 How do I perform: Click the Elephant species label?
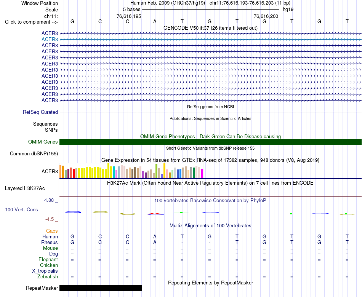[48, 260]
